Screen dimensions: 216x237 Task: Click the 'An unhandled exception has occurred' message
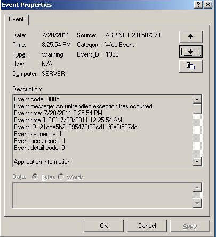coord(105,106)
